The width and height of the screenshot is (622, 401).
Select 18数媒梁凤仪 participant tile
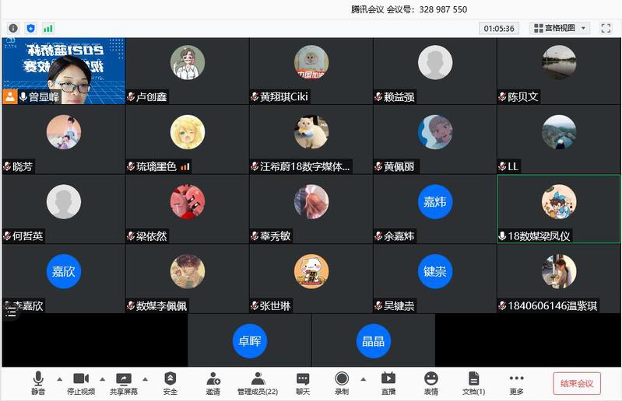click(559, 208)
